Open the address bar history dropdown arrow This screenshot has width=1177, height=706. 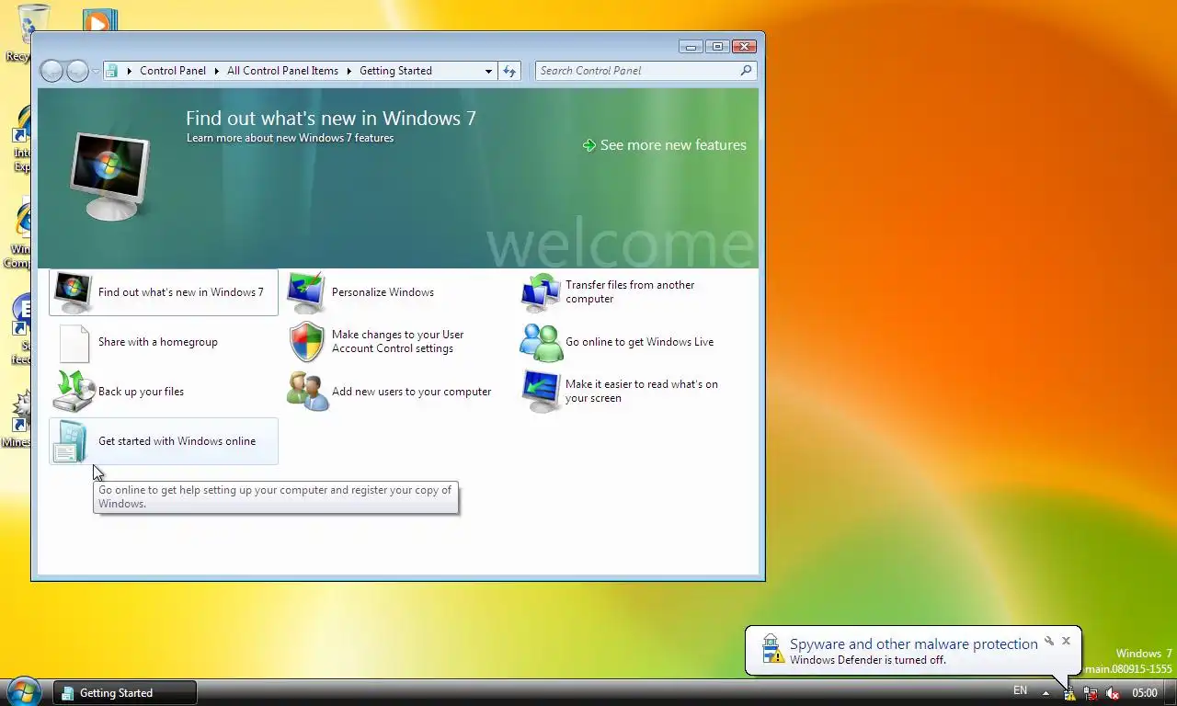click(x=488, y=71)
